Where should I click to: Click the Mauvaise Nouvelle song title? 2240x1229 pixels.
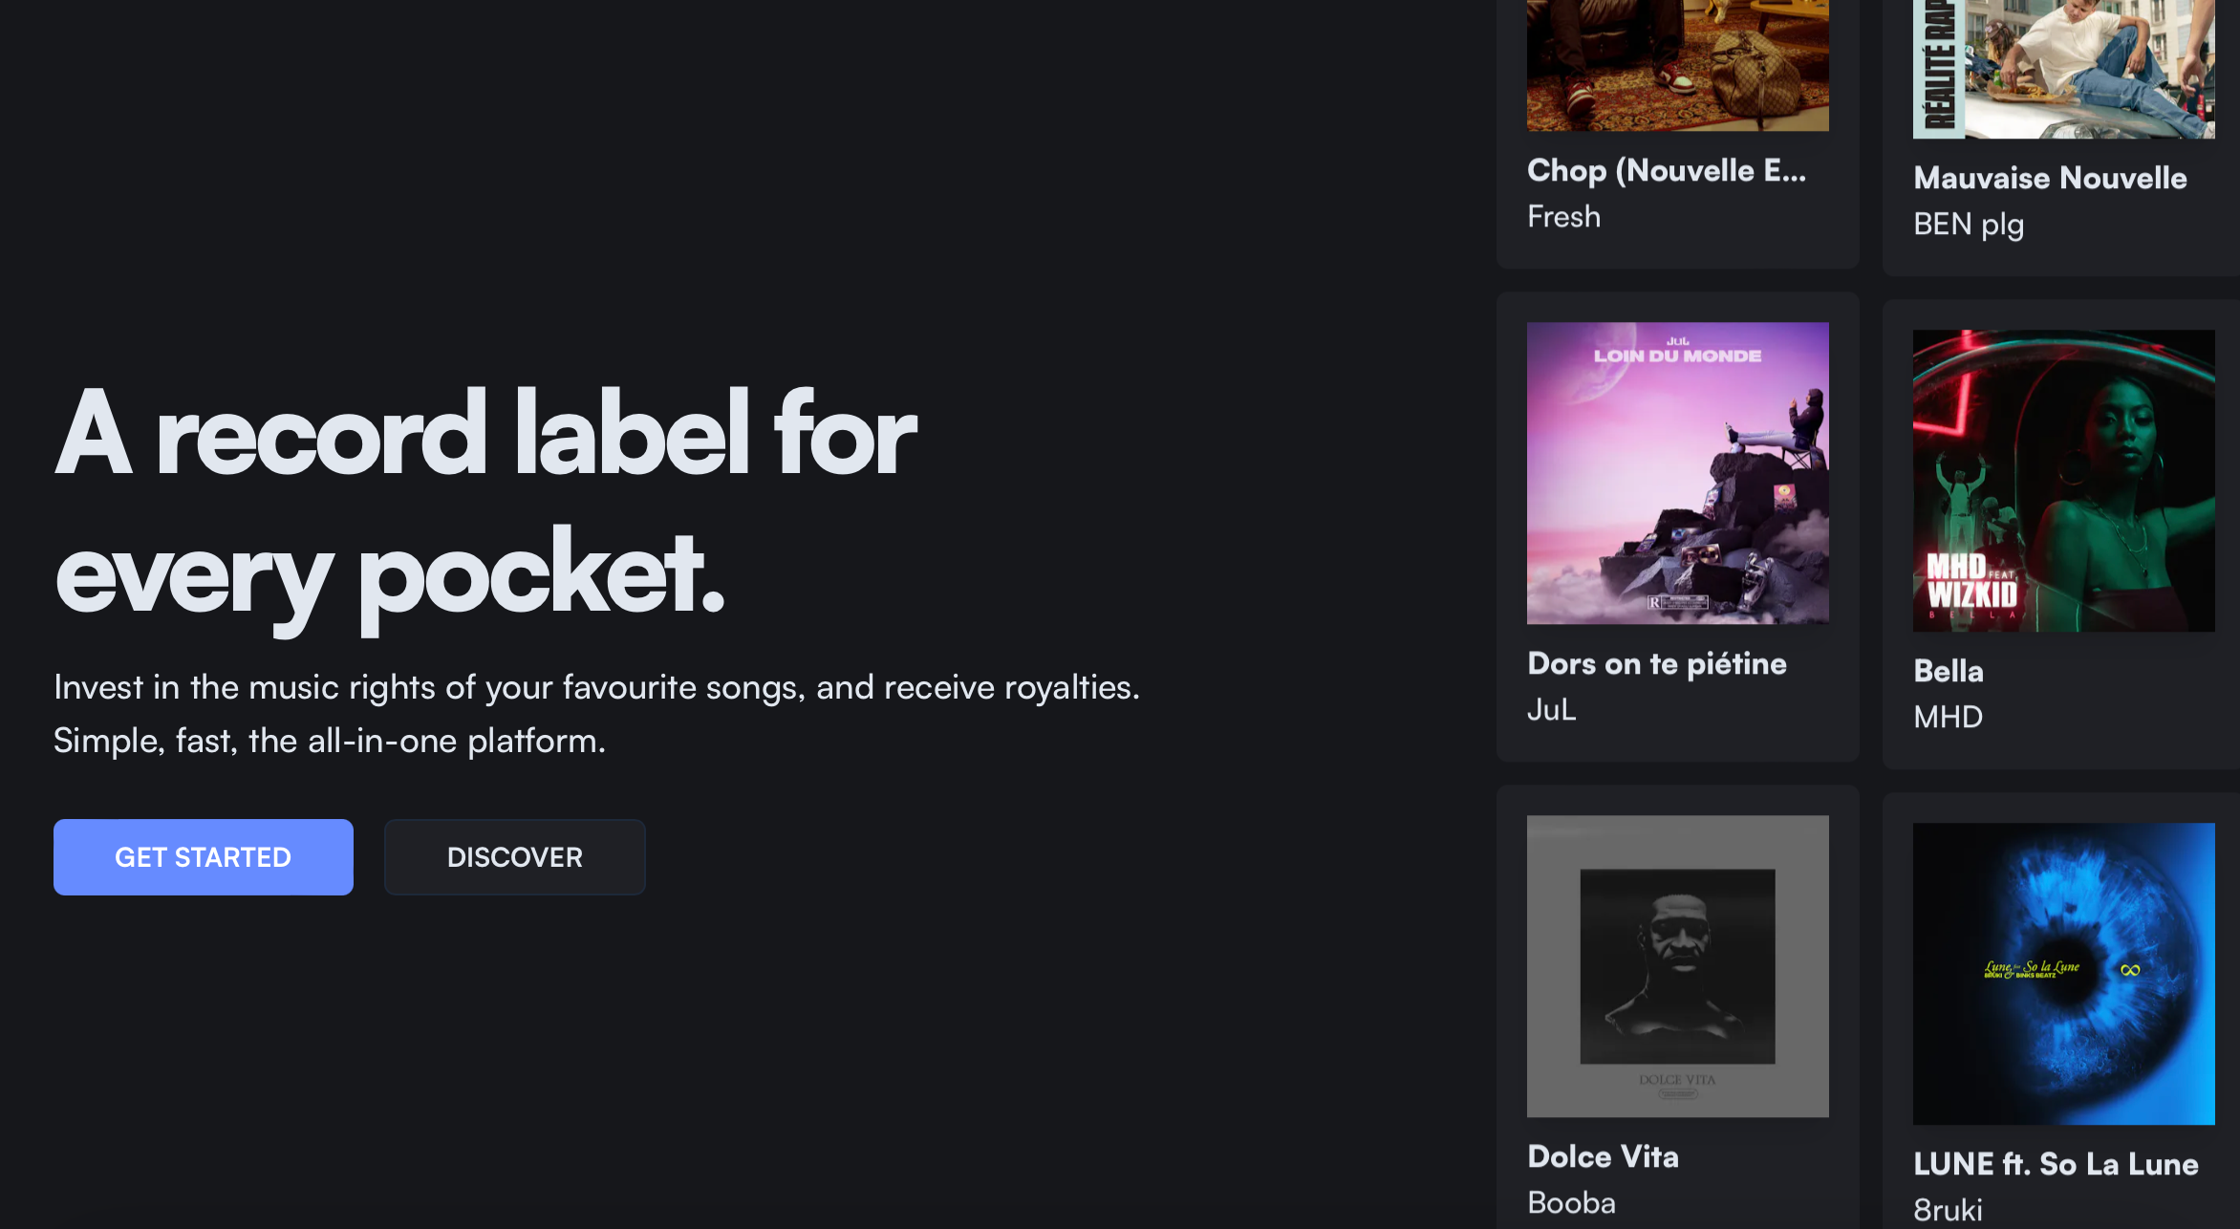click(x=2050, y=179)
